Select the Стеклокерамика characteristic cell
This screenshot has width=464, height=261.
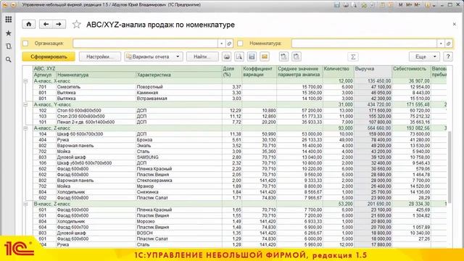pyautogui.click(x=179, y=181)
